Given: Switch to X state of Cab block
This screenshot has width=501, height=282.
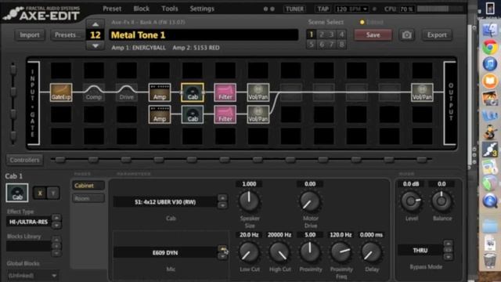Looking at the screenshot, I should (x=40, y=193).
